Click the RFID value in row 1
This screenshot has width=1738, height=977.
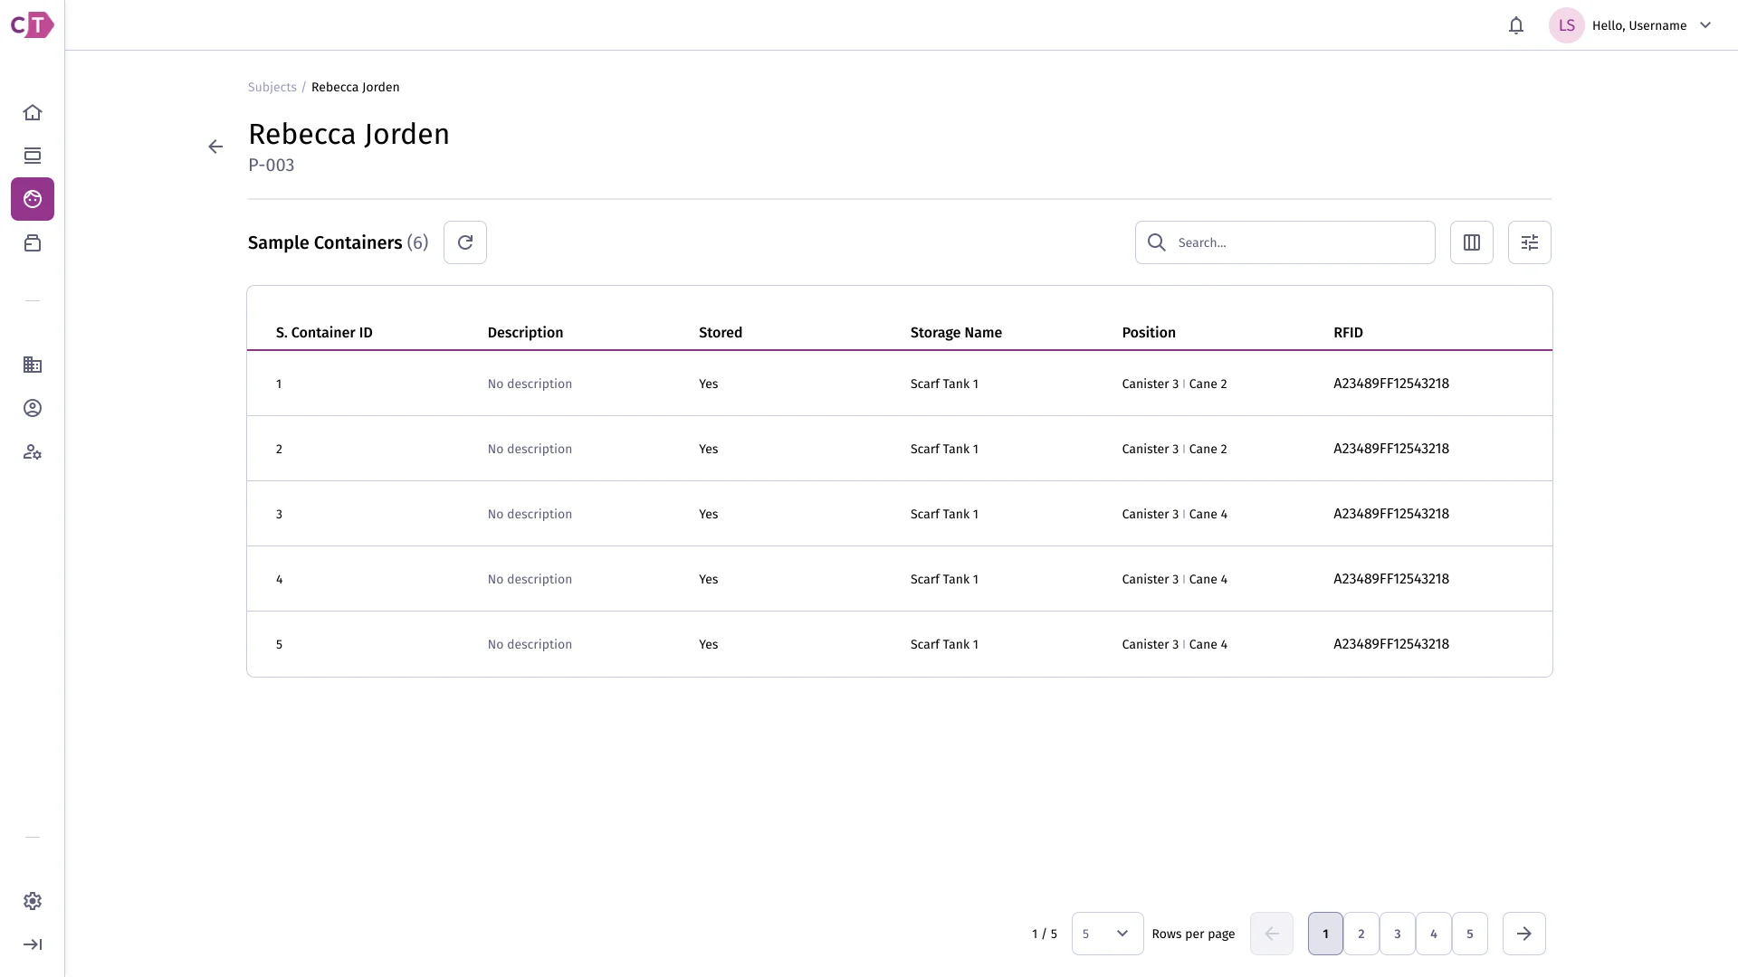click(x=1391, y=384)
